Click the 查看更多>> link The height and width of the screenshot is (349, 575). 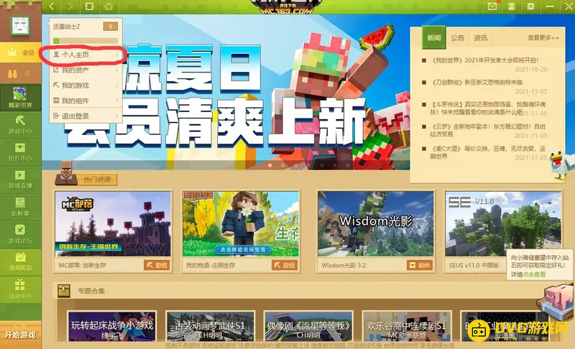tap(543, 38)
